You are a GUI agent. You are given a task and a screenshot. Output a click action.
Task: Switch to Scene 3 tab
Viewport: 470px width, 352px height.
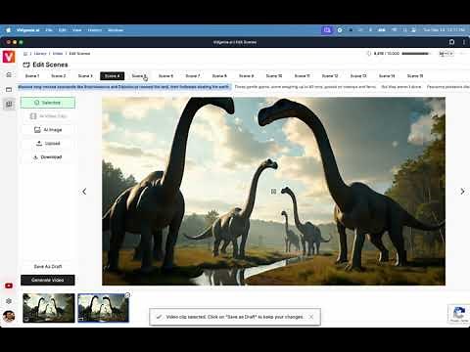pos(85,76)
